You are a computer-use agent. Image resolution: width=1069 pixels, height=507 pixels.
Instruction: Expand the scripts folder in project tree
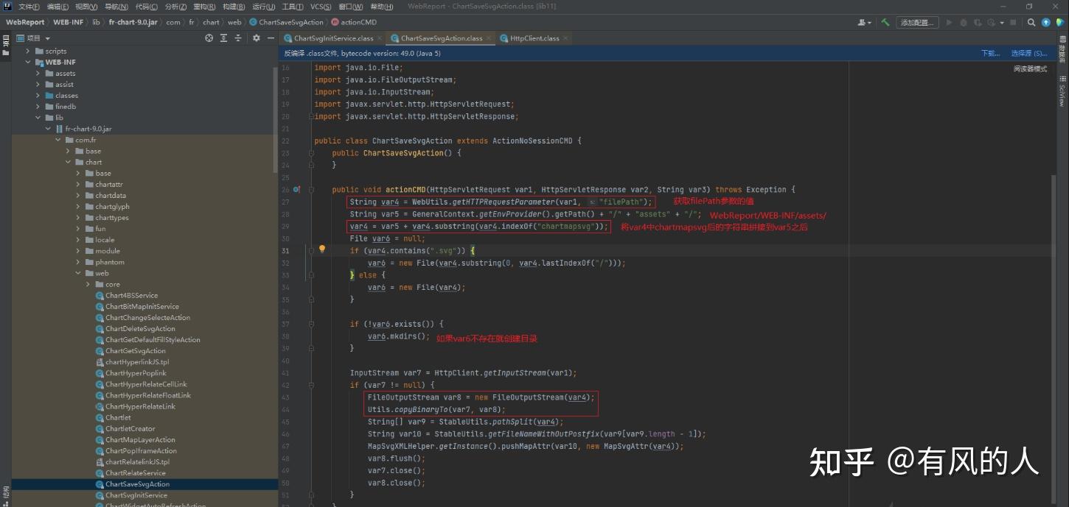pos(29,52)
